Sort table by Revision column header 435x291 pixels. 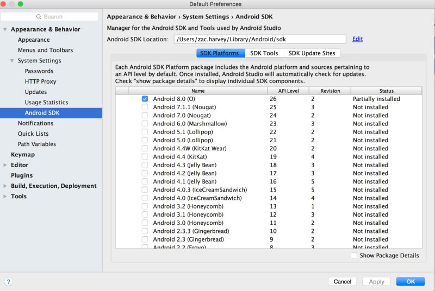pos(330,91)
